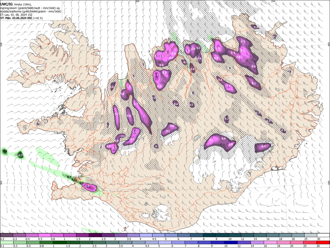Click the red bottom-row swatch between 25 and 30
This screenshot has height=248, width=330.
tap(310, 242)
